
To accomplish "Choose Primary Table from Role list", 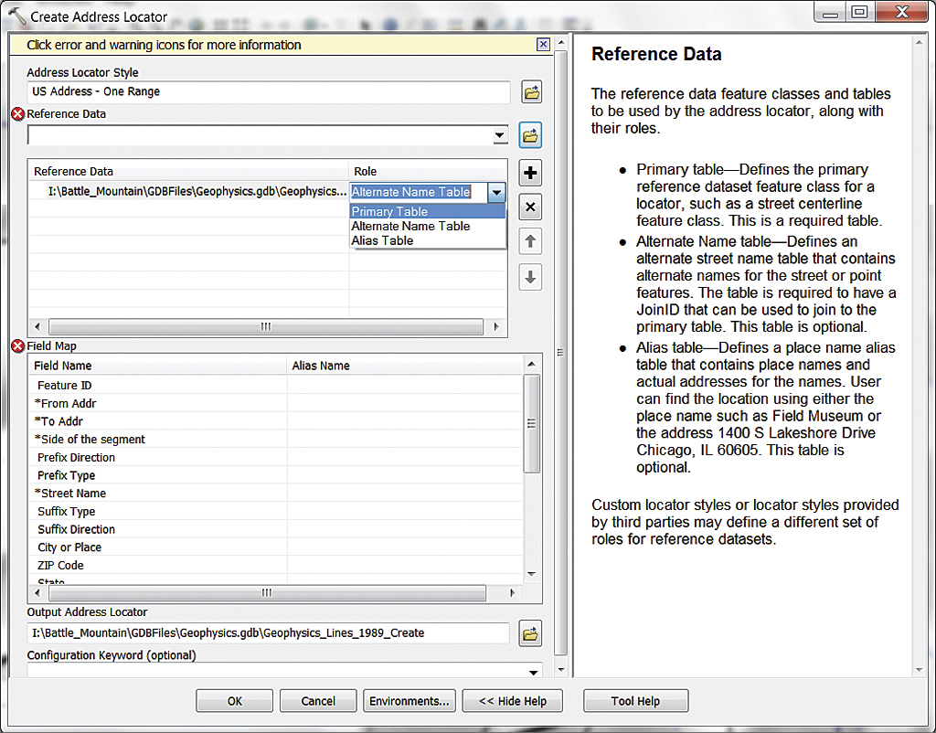I will (x=428, y=211).
